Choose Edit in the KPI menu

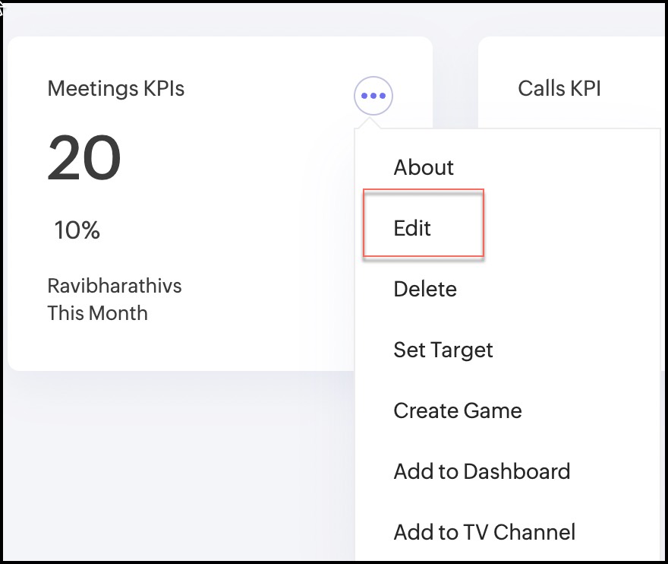click(412, 228)
